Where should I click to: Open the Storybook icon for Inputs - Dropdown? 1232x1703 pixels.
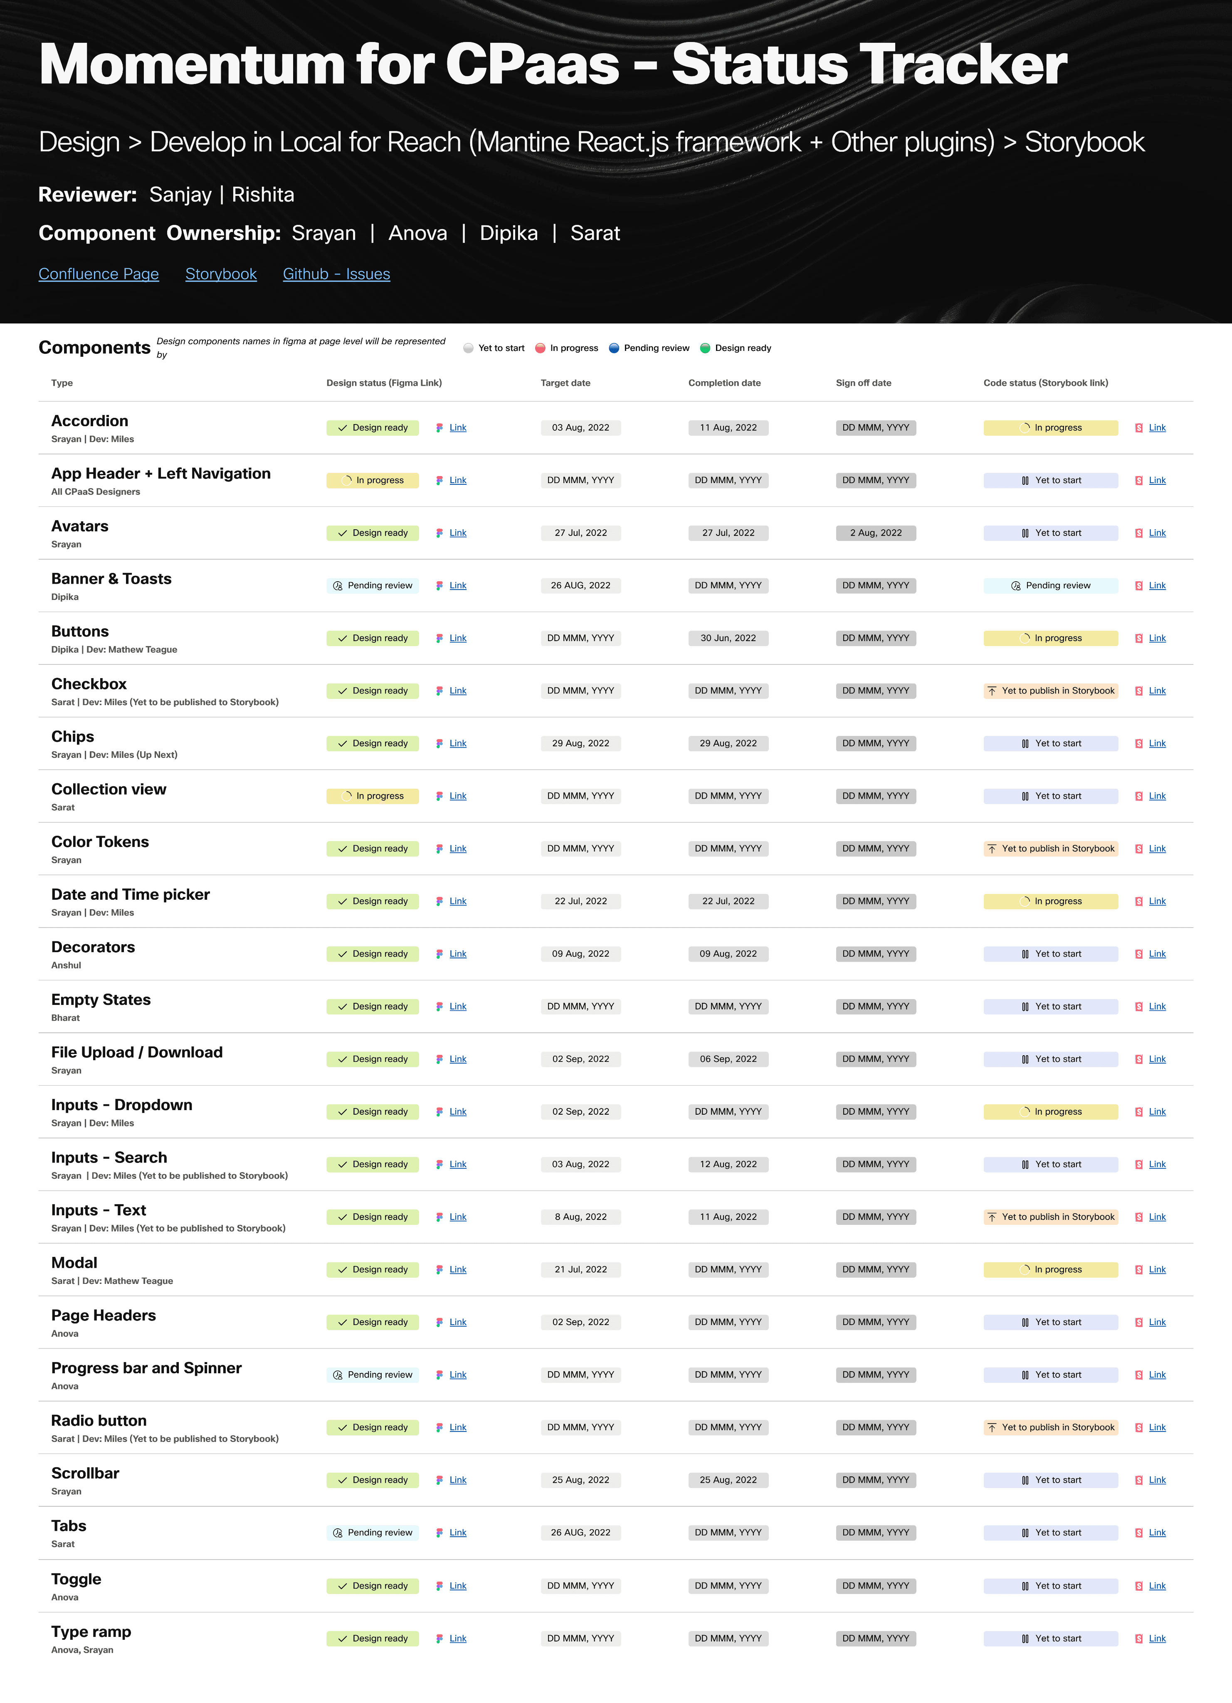coord(1139,1112)
